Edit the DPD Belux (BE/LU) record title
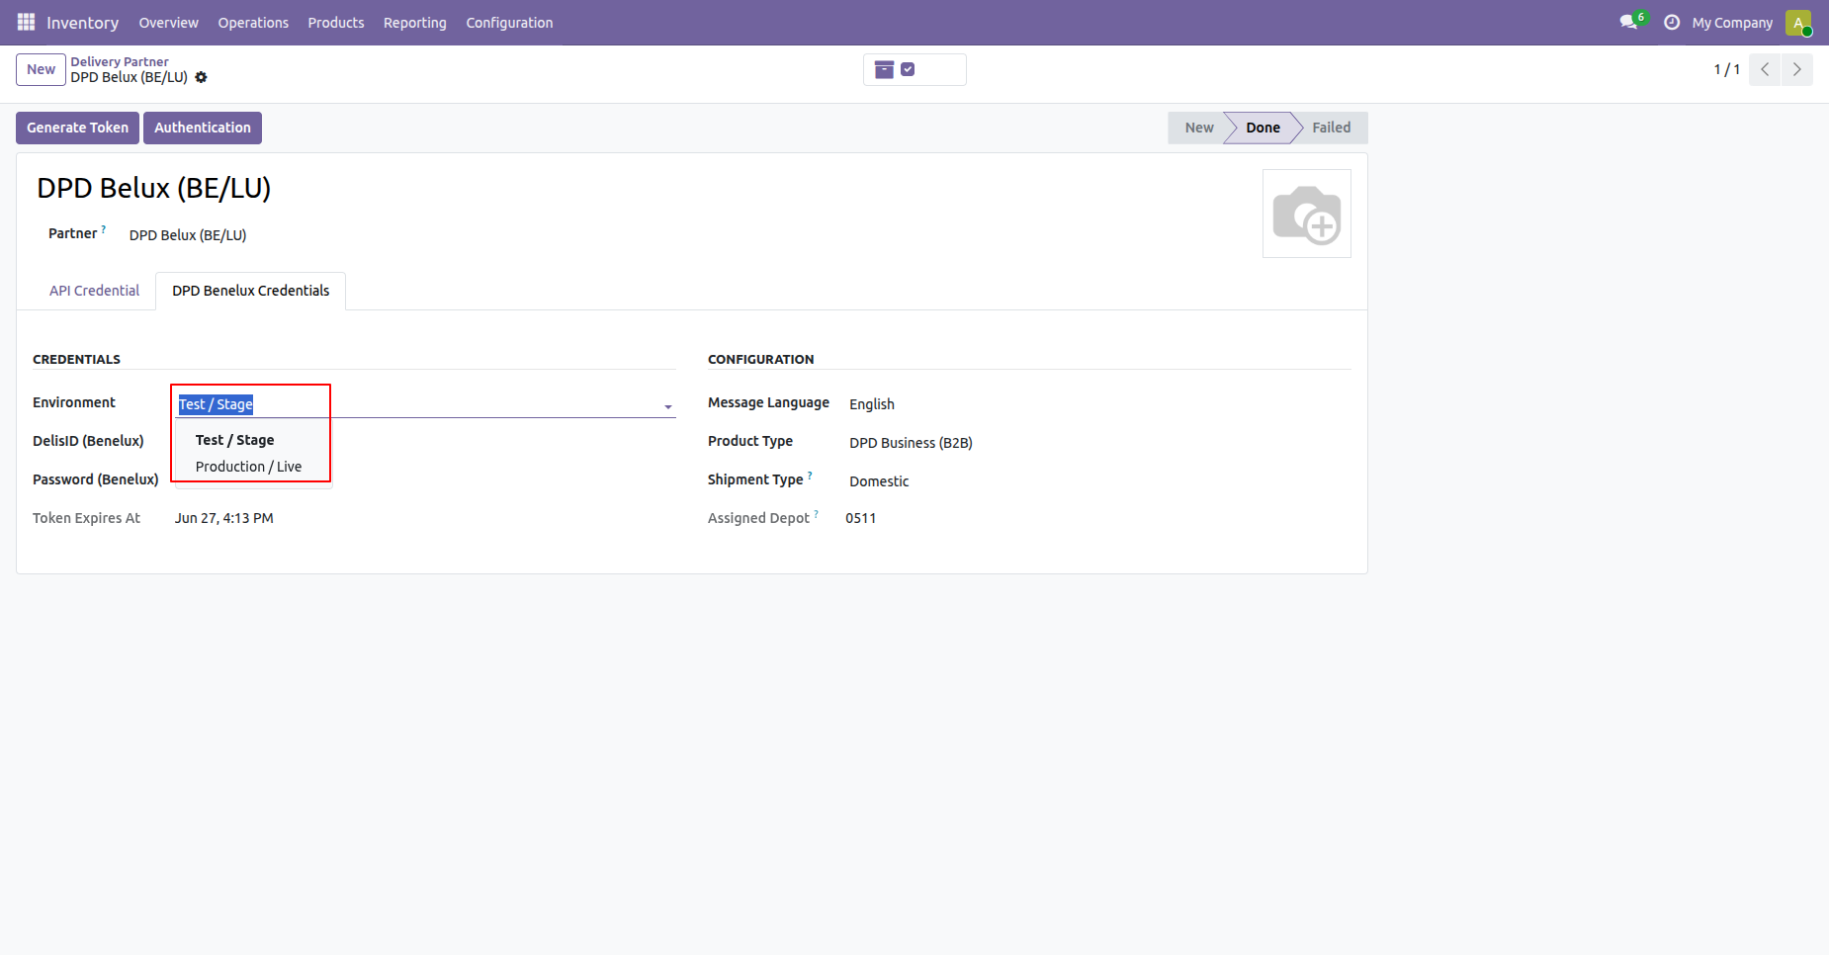Viewport: 1829px width, 955px height. pyautogui.click(x=154, y=188)
